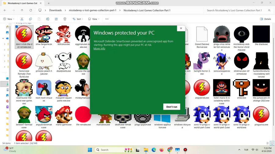Select windows-application.exe icon

click(162, 119)
